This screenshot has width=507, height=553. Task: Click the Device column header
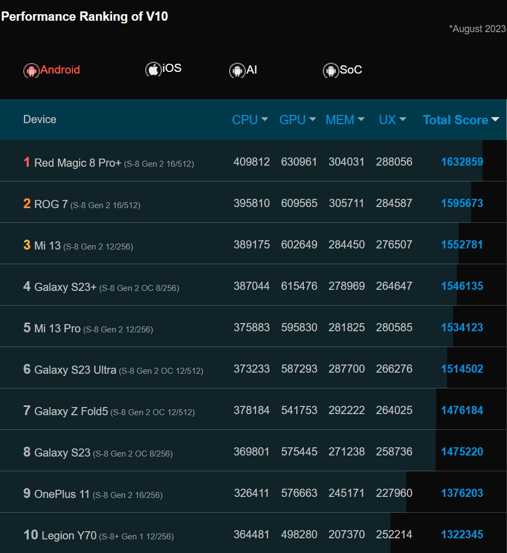point(40,119)
